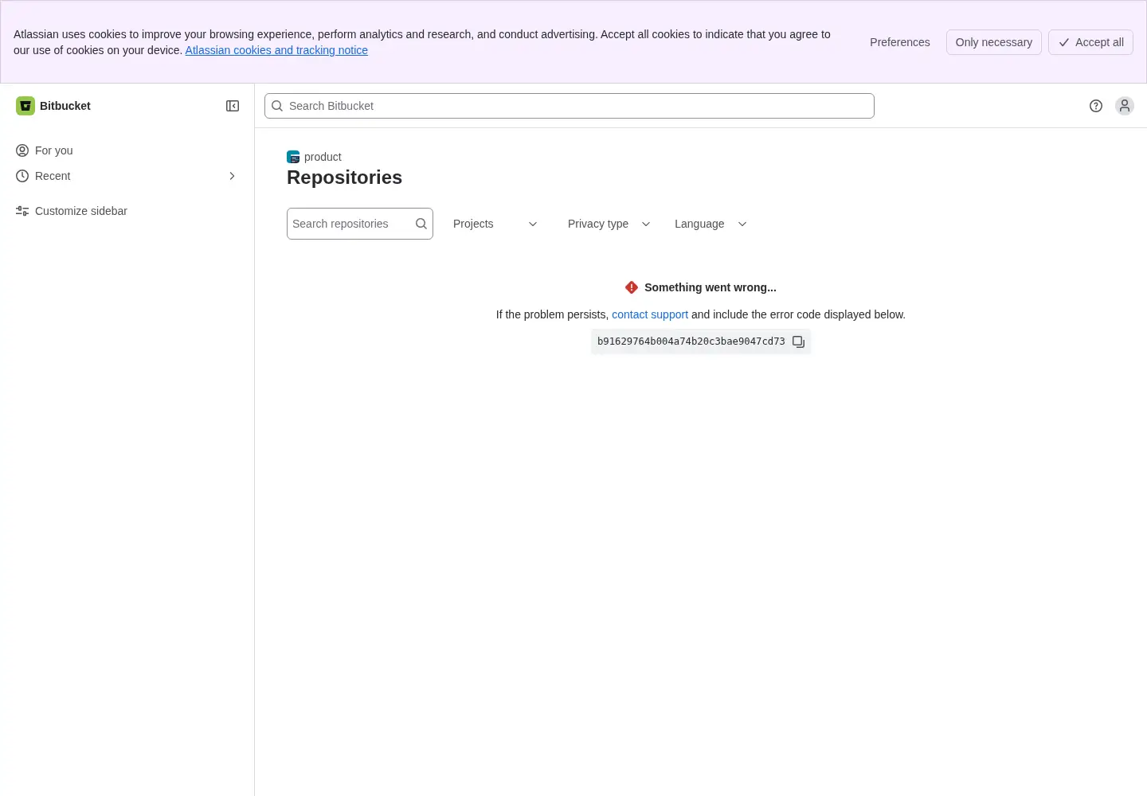Follow the contact support link
Viewport: 1147px width, 796px height.
pyautogui.click(x=650, y=314)
